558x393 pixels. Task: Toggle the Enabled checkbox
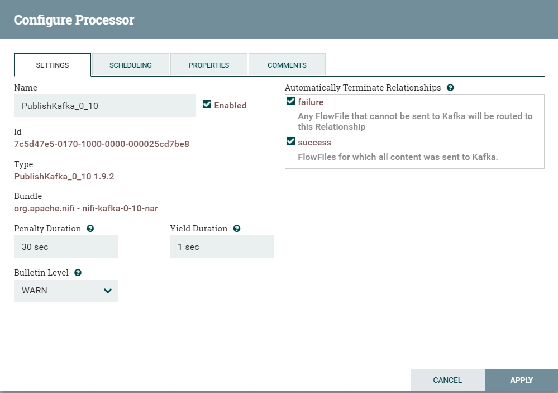pyautogui.click(x=207, y=105)
